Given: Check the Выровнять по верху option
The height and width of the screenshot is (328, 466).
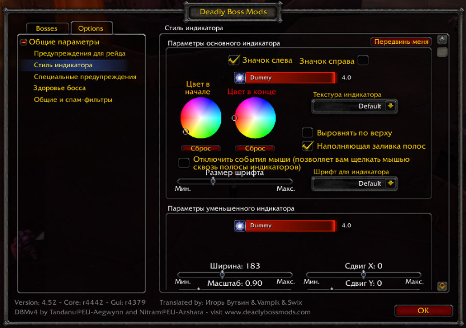Looking at the screenshot, I should 307,133.
